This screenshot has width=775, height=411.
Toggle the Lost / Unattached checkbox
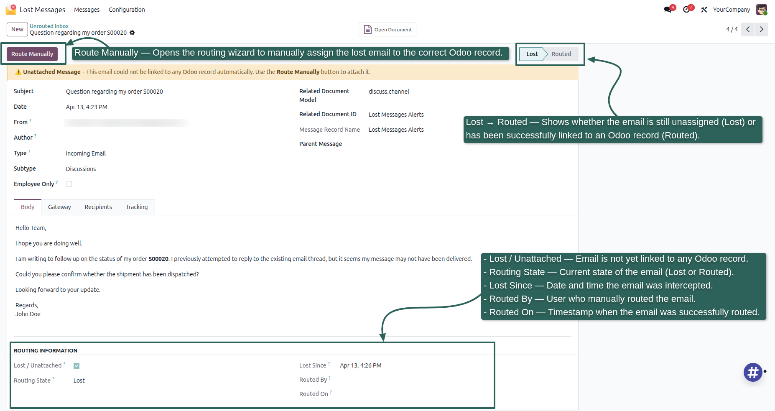[x=76, y=366]
